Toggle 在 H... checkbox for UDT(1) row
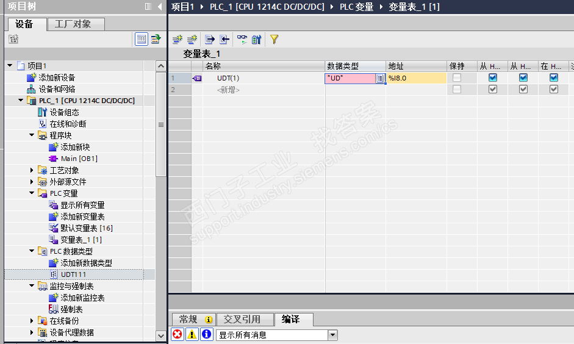 click(x=553, y=77)
